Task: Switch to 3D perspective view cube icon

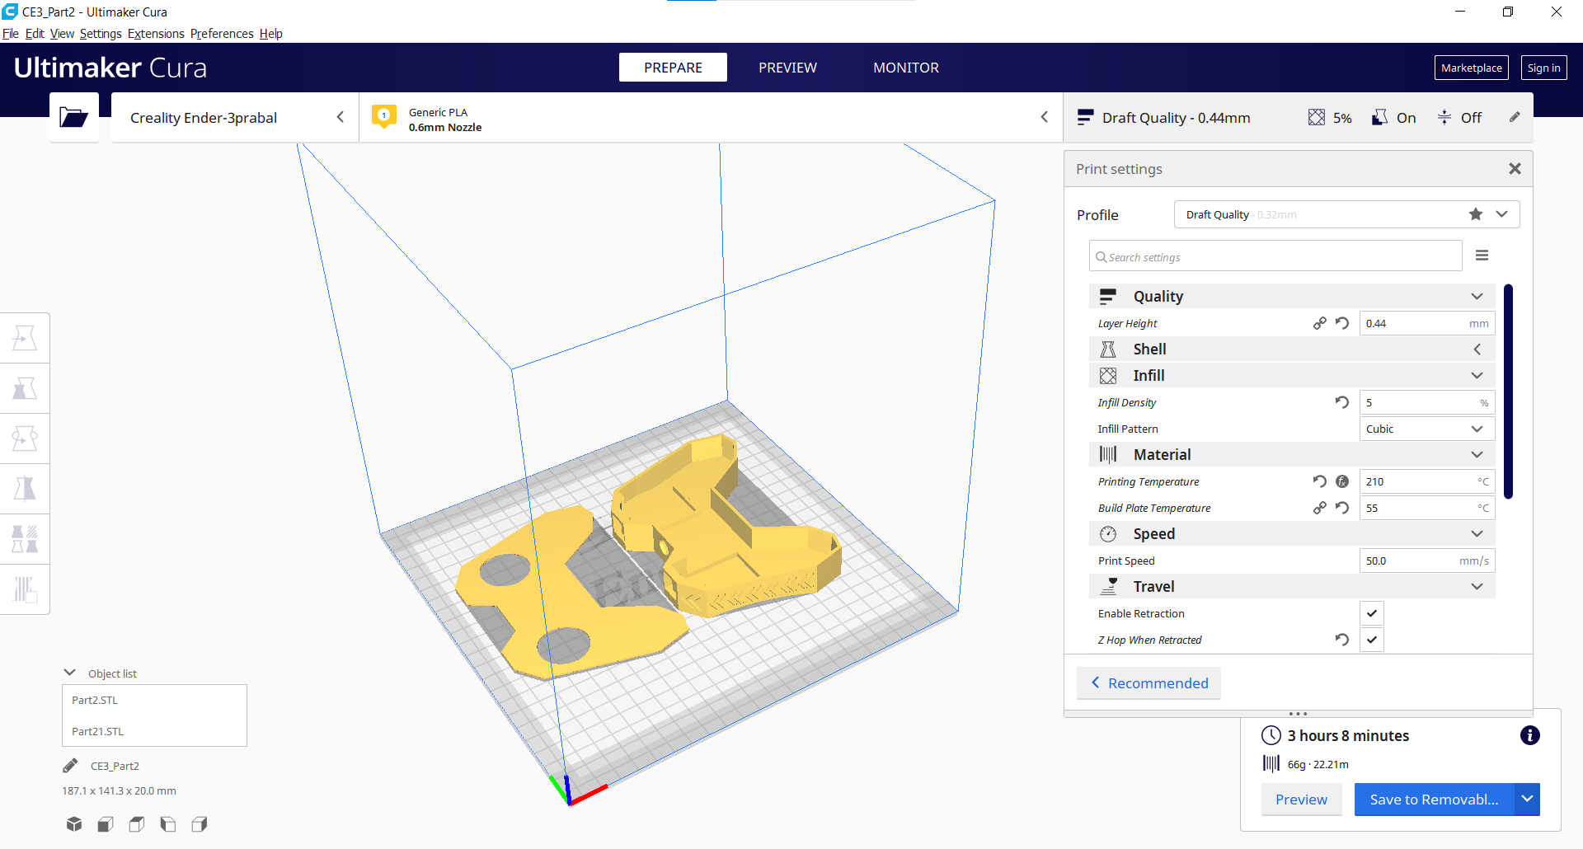Action: coord(74,823)
